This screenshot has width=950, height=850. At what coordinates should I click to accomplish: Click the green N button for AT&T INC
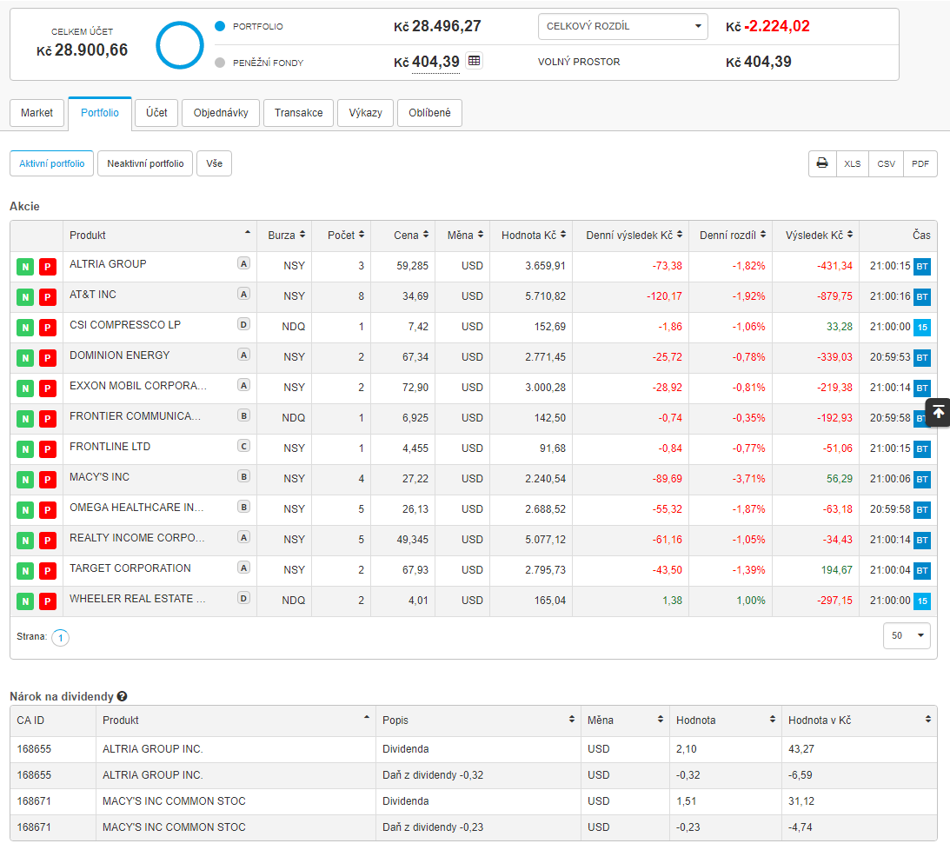[x=25, y=297]
